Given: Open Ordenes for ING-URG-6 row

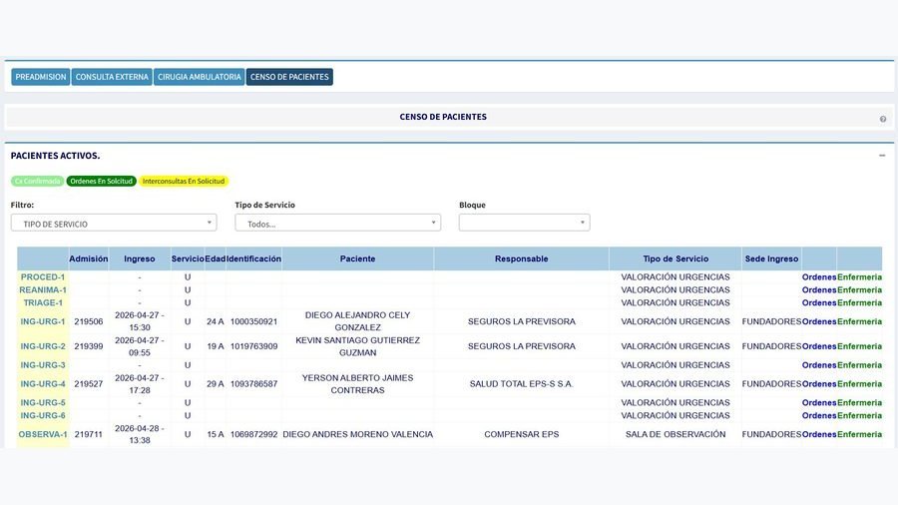Looking at the screenshot, I should coord(819,416).
